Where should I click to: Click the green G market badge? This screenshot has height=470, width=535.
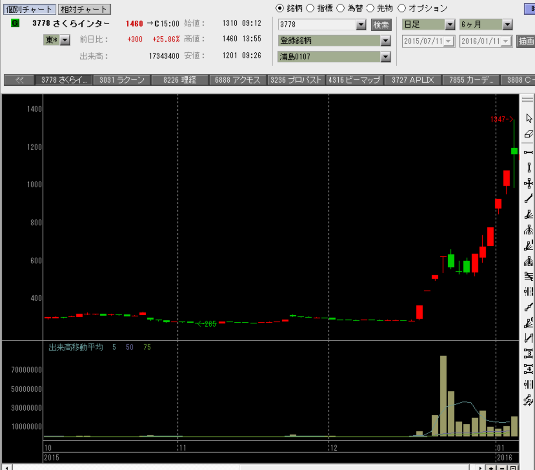(x=15, y=23)
